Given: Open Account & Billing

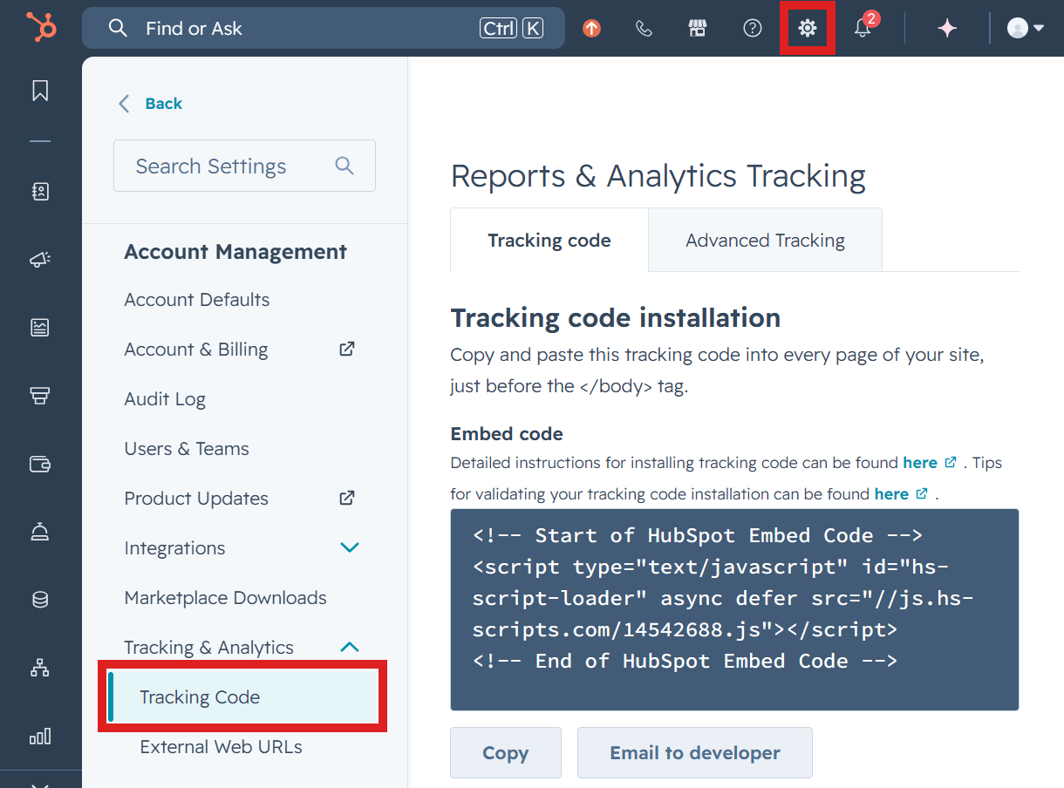Looking at the screenshot, I should pos(196,350).
